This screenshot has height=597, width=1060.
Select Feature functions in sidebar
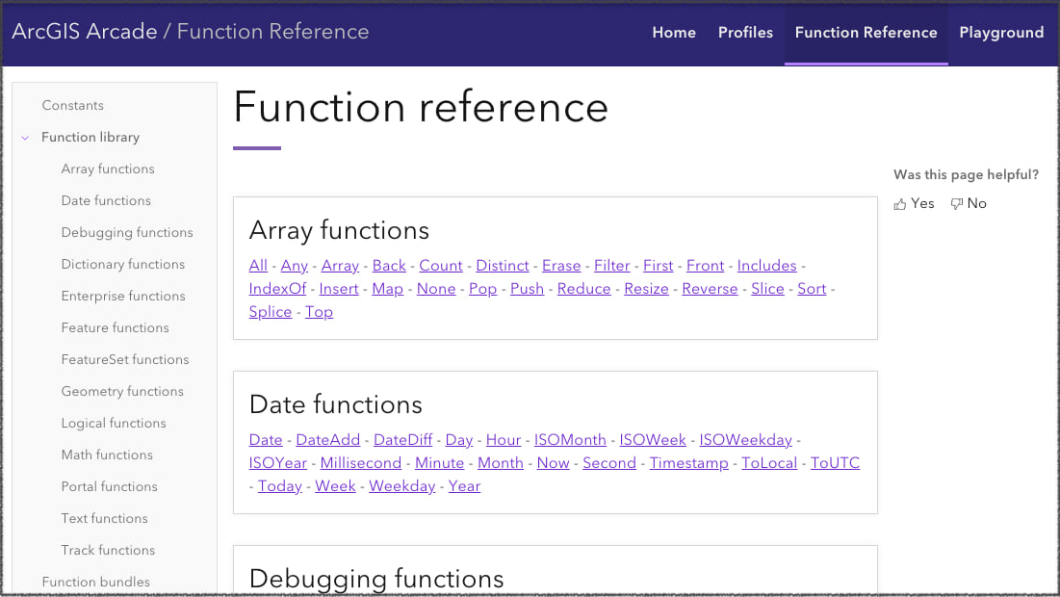point(115,328)
